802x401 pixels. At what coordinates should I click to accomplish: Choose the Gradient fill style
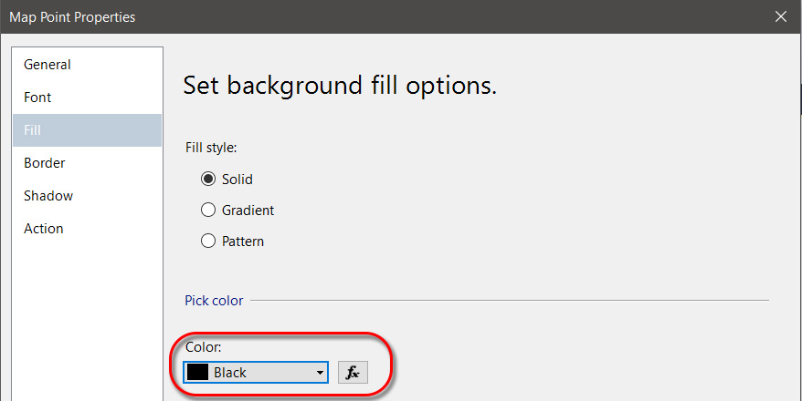pyautogui.click(x=208, y=211)
